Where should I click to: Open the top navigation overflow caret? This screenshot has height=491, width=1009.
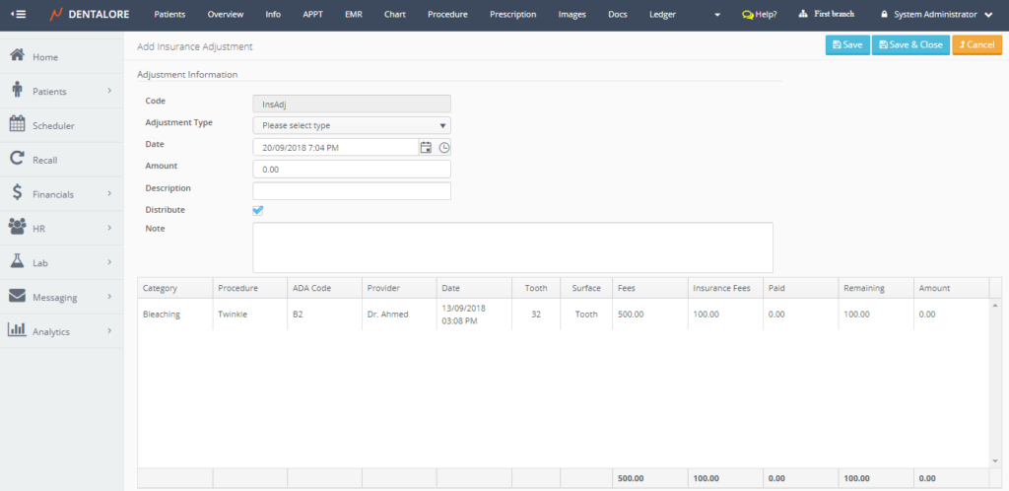716,15
